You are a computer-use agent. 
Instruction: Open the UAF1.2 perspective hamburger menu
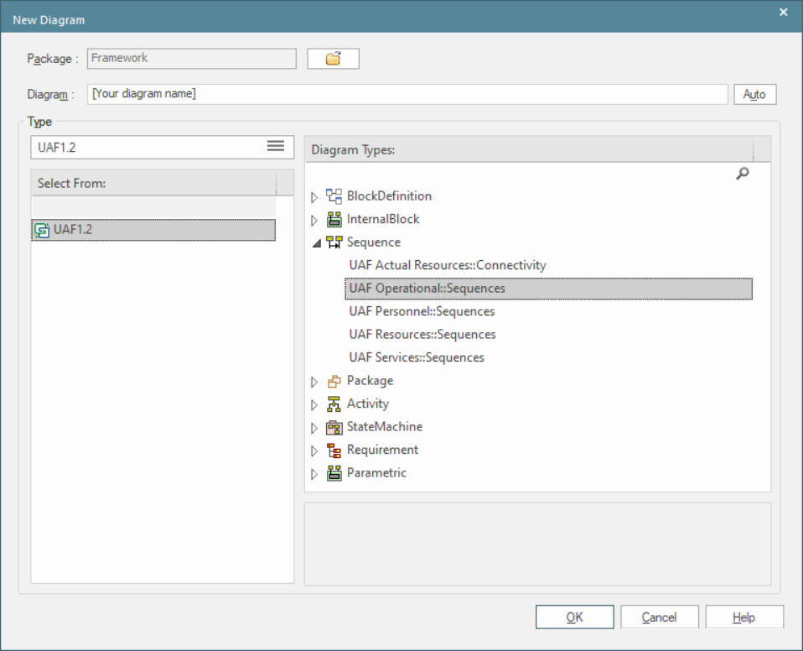coord(275,146)
